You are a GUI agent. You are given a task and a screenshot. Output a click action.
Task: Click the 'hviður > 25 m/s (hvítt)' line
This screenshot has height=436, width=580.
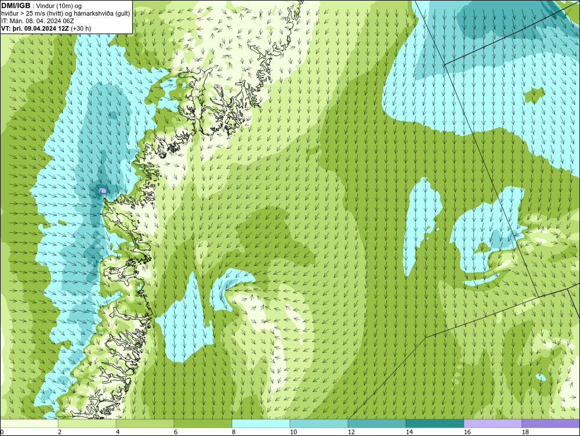tap(32, 13)
